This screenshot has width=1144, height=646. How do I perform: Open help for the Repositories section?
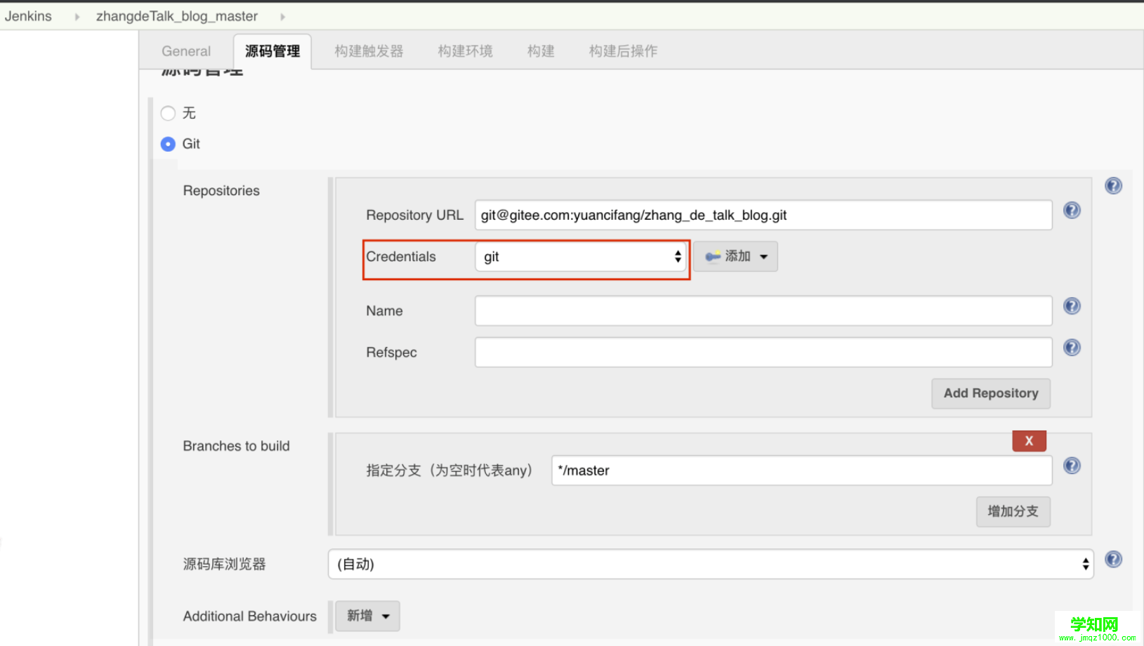point(1113,185)
